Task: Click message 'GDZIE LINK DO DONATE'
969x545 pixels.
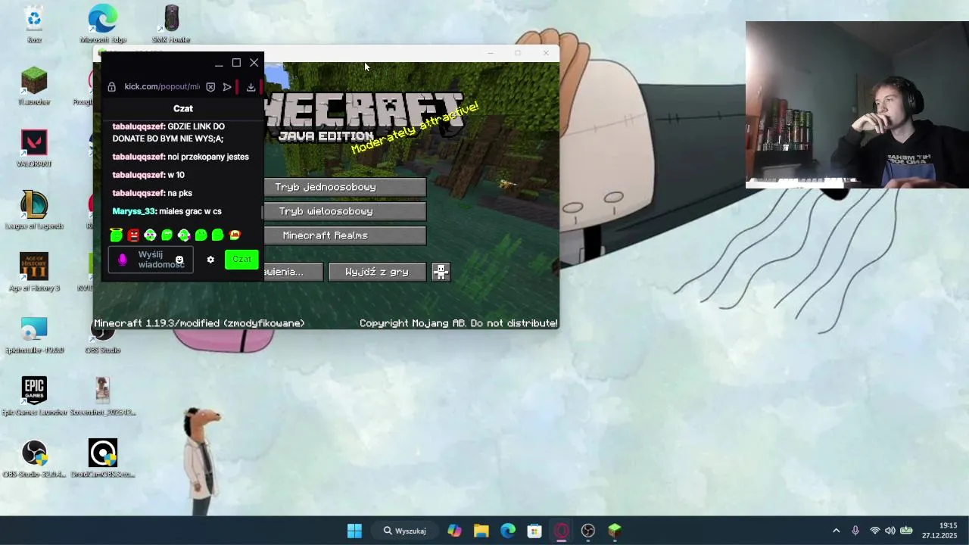Action: pyautogui.click(x=169, y=132)
